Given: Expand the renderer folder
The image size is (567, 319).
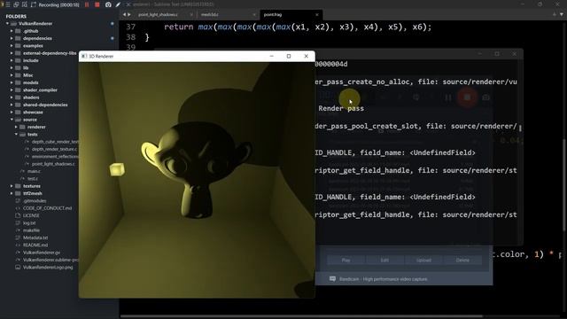Looking at the screenshot, I should [16, 127].
